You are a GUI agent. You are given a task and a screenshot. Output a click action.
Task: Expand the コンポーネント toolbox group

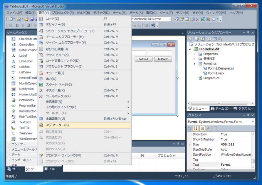point(9,160)
